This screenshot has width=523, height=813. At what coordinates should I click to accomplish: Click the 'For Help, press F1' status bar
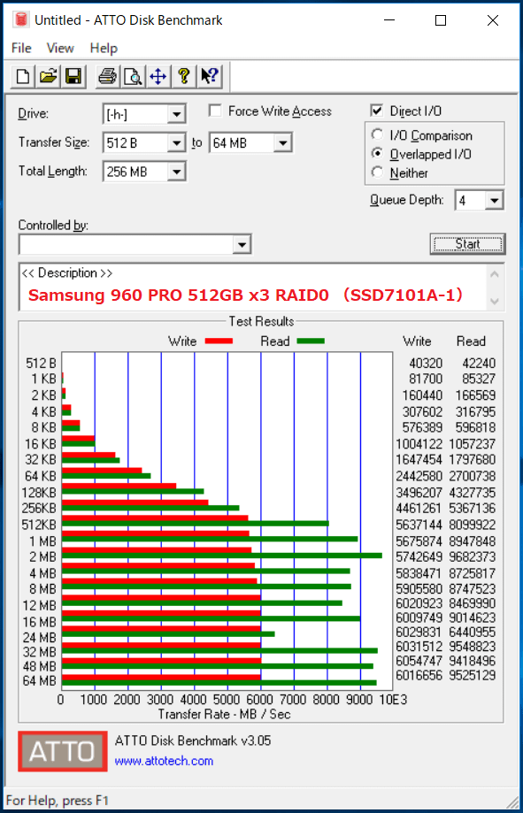pos(58,800)
